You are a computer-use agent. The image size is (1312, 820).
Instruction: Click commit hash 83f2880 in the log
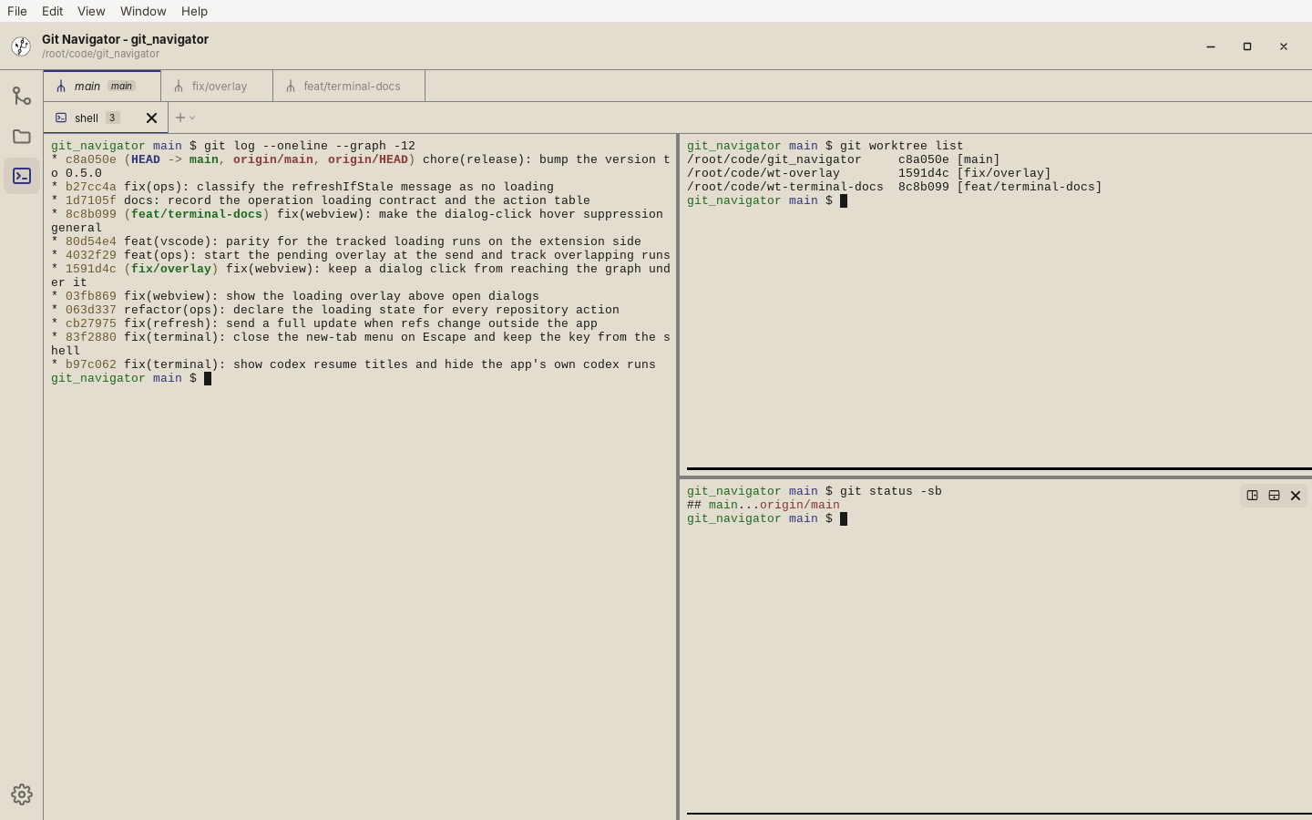click(x=91, y=337)
